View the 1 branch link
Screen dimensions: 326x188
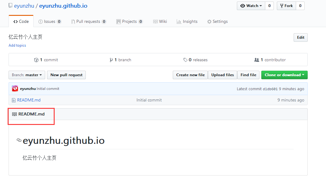pos(120,60)
